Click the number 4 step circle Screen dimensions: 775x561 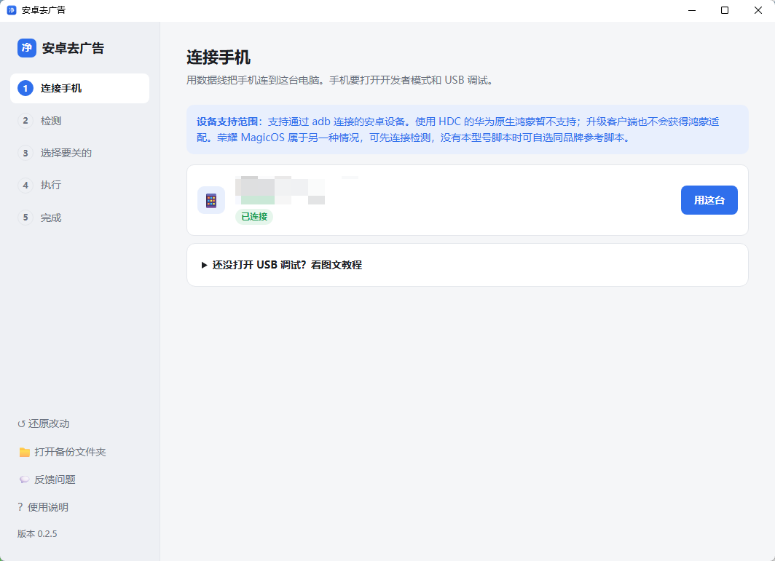coord(25,186)
